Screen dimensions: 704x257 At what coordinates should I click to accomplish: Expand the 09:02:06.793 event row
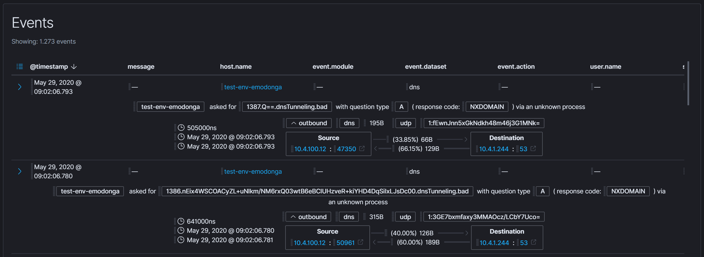click(x=20, y=87)
